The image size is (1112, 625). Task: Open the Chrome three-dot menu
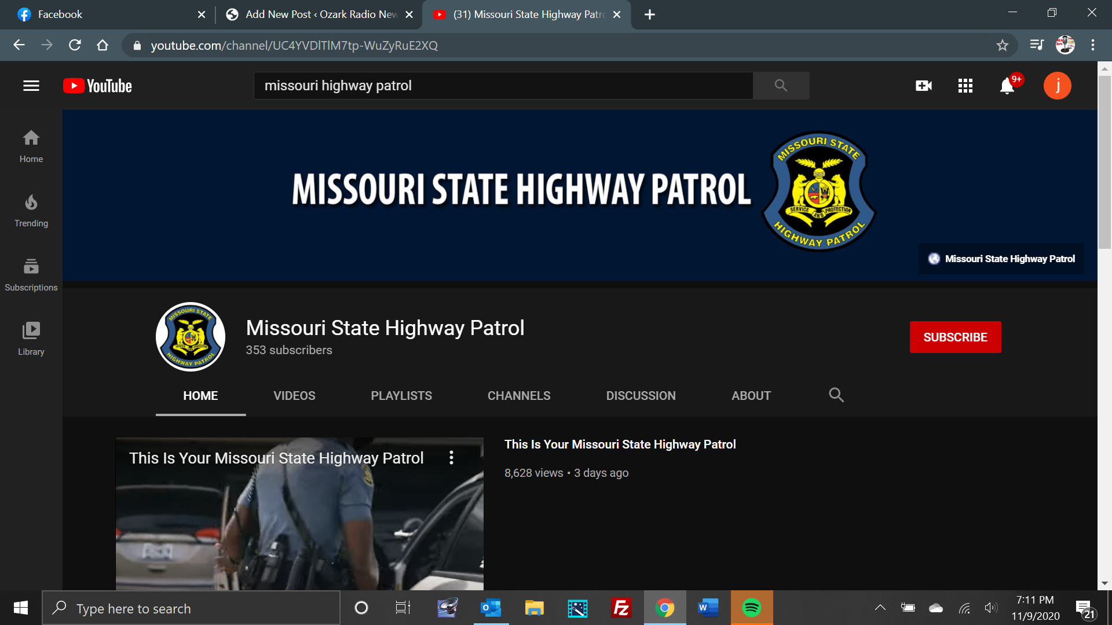point(1093,45)
